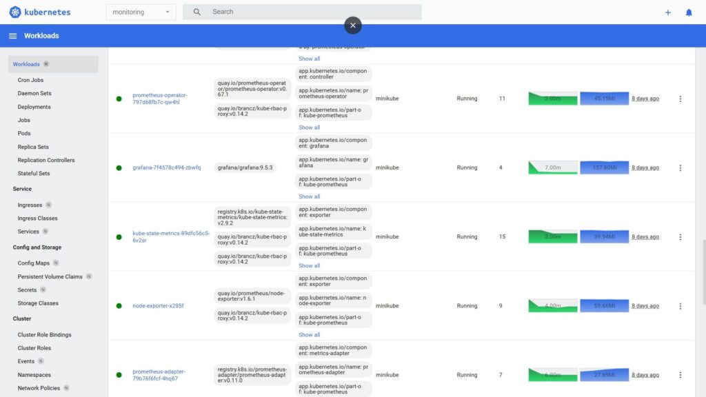Click green status dot for prometheus-adapter pod
Image resolution: width=706 pixels, height=397 pixels.
(119, 375)
